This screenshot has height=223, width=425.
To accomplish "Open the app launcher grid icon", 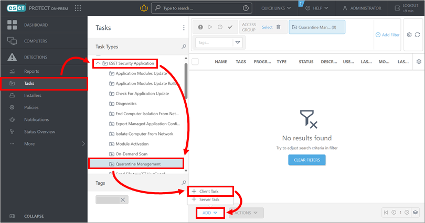I will pyautogui.click(x=78, y=8).
